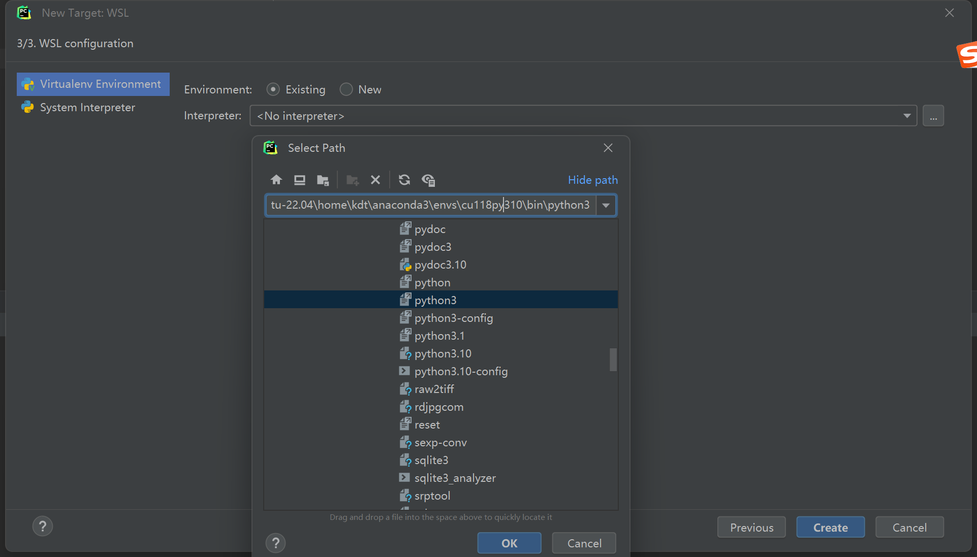Click the file list vertical scrollbar thumb

613,359
